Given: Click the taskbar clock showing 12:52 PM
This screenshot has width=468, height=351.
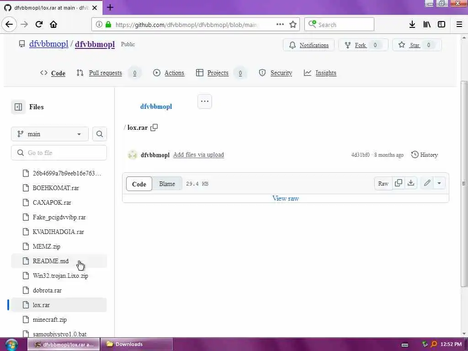Looking at the screenshot, I should point(451,345).
